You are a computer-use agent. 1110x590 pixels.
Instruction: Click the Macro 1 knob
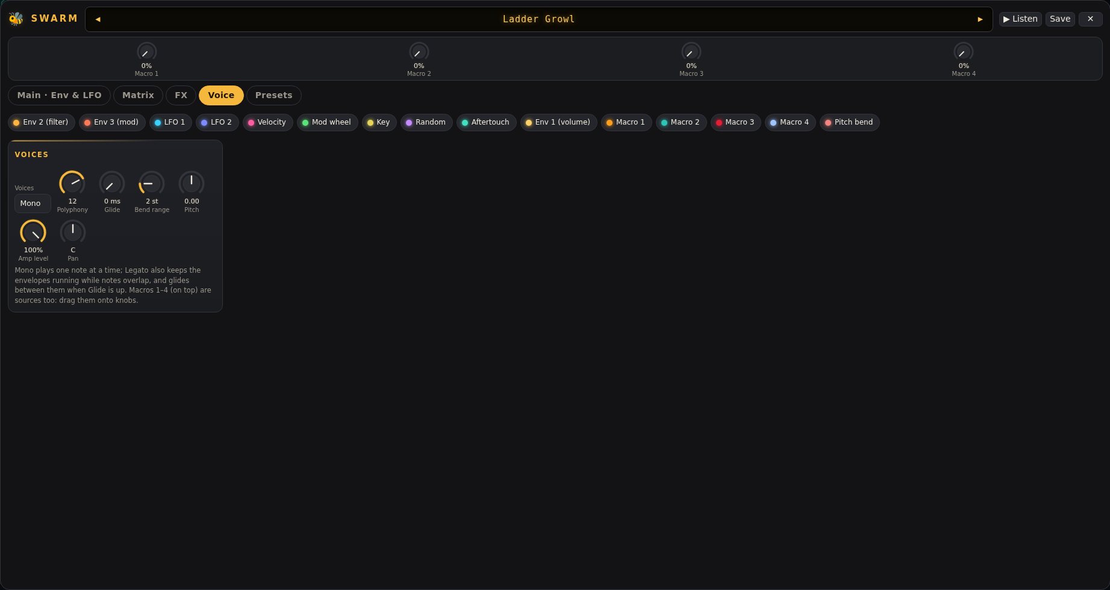146,52
